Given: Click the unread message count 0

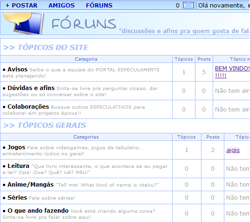Looking at the screenshot, I should [x=178, y=6].
